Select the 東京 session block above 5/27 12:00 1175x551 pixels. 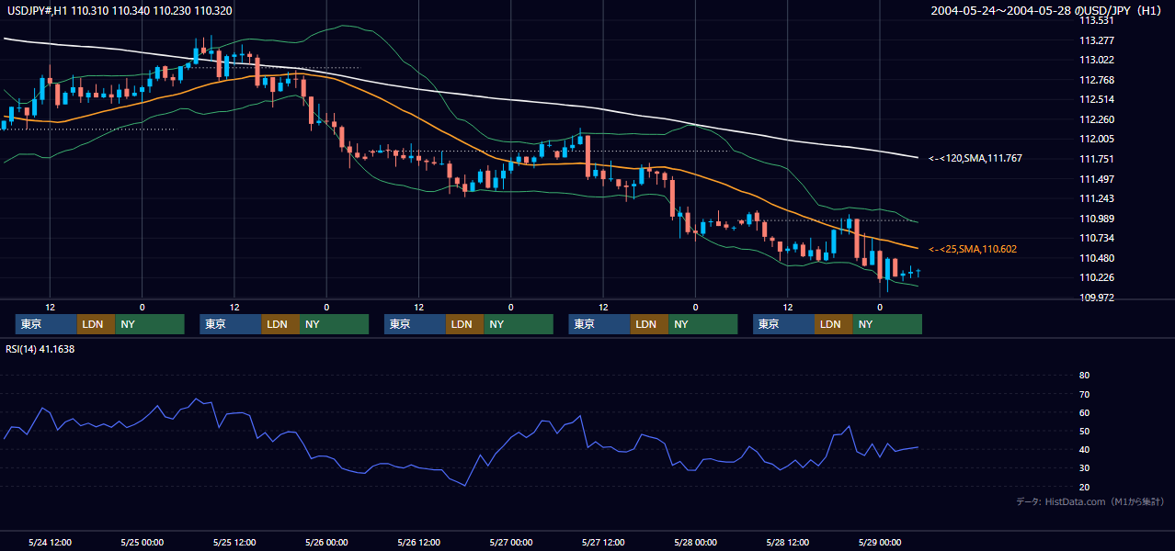(599, 324)
